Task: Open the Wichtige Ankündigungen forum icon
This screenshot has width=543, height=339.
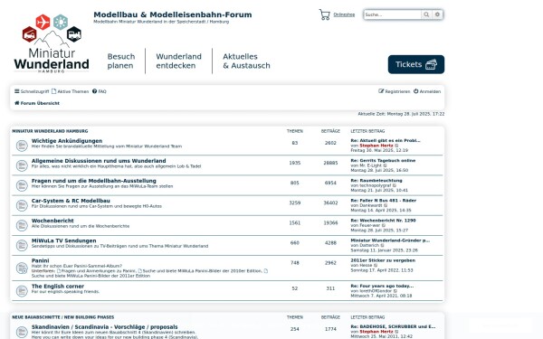Action: pos(22,146)
